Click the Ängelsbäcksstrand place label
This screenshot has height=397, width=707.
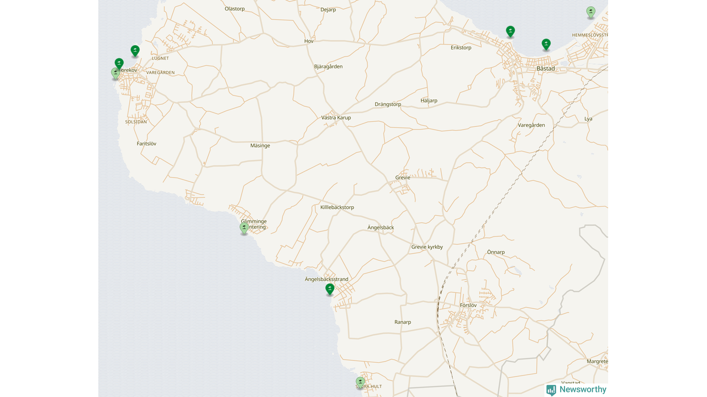click(326, 279)
